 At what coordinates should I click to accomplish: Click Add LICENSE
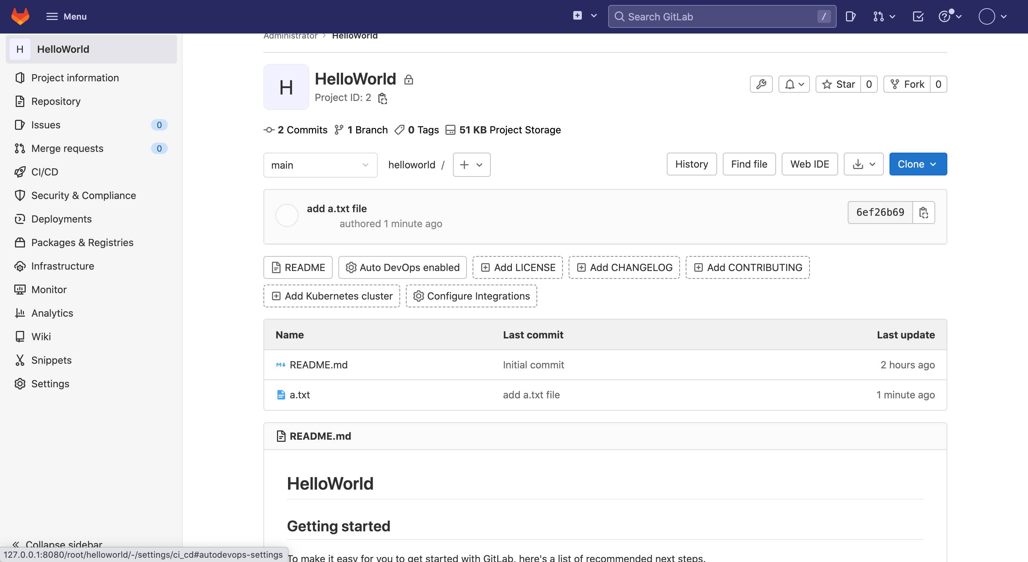click(517, 267)
